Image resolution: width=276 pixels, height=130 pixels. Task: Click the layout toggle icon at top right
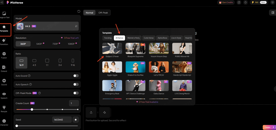(x=273, y=12)
